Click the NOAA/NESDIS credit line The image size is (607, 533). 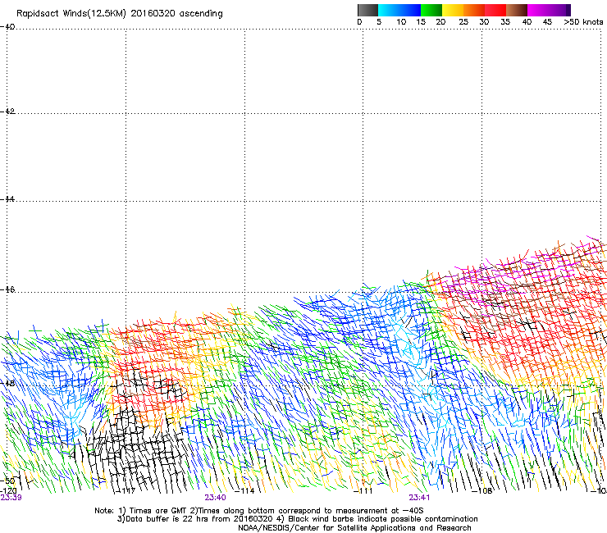354,528
